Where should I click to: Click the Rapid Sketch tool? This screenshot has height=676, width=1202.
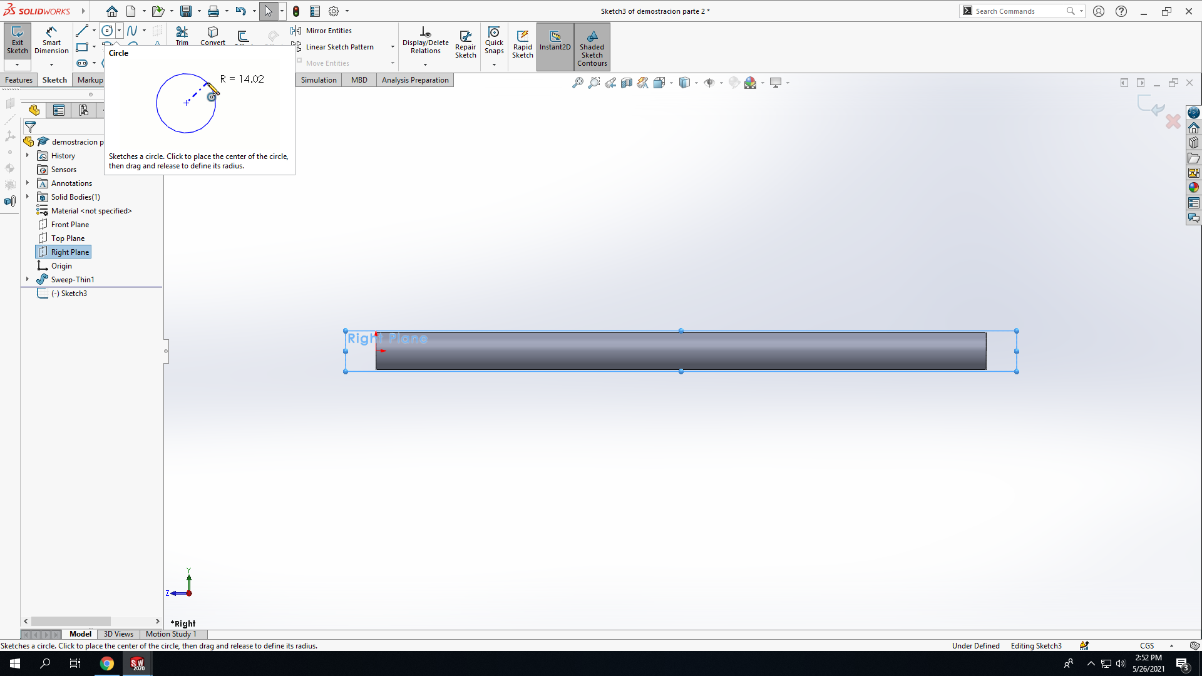click(523, 44)
